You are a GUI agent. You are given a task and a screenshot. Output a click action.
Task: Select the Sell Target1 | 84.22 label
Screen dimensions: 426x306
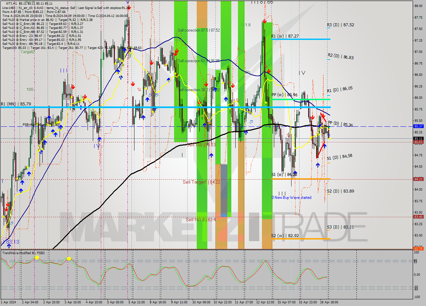click(201, 182)
